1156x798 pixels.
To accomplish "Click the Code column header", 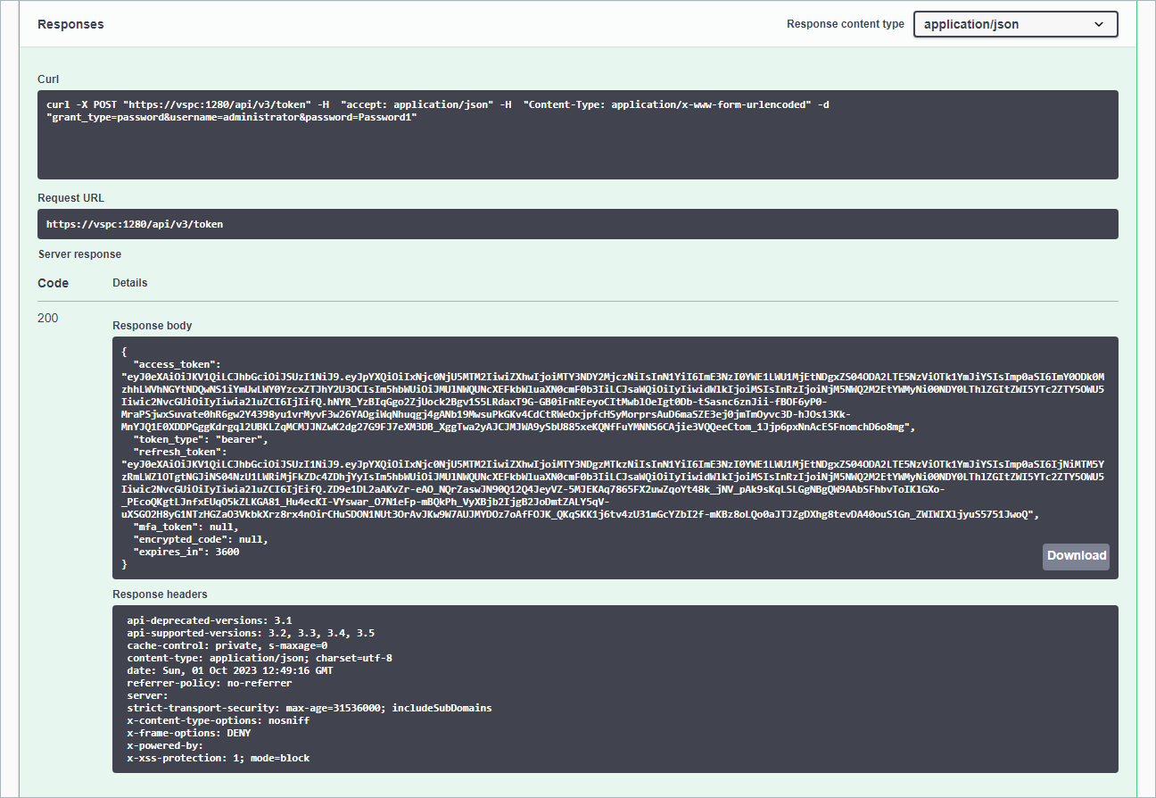I will point(53,283).
